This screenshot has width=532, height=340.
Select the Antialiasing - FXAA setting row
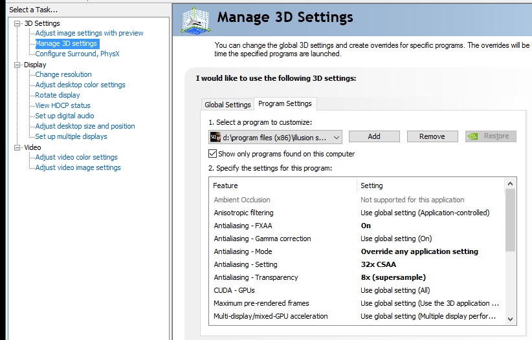click(x=243, y=226)
